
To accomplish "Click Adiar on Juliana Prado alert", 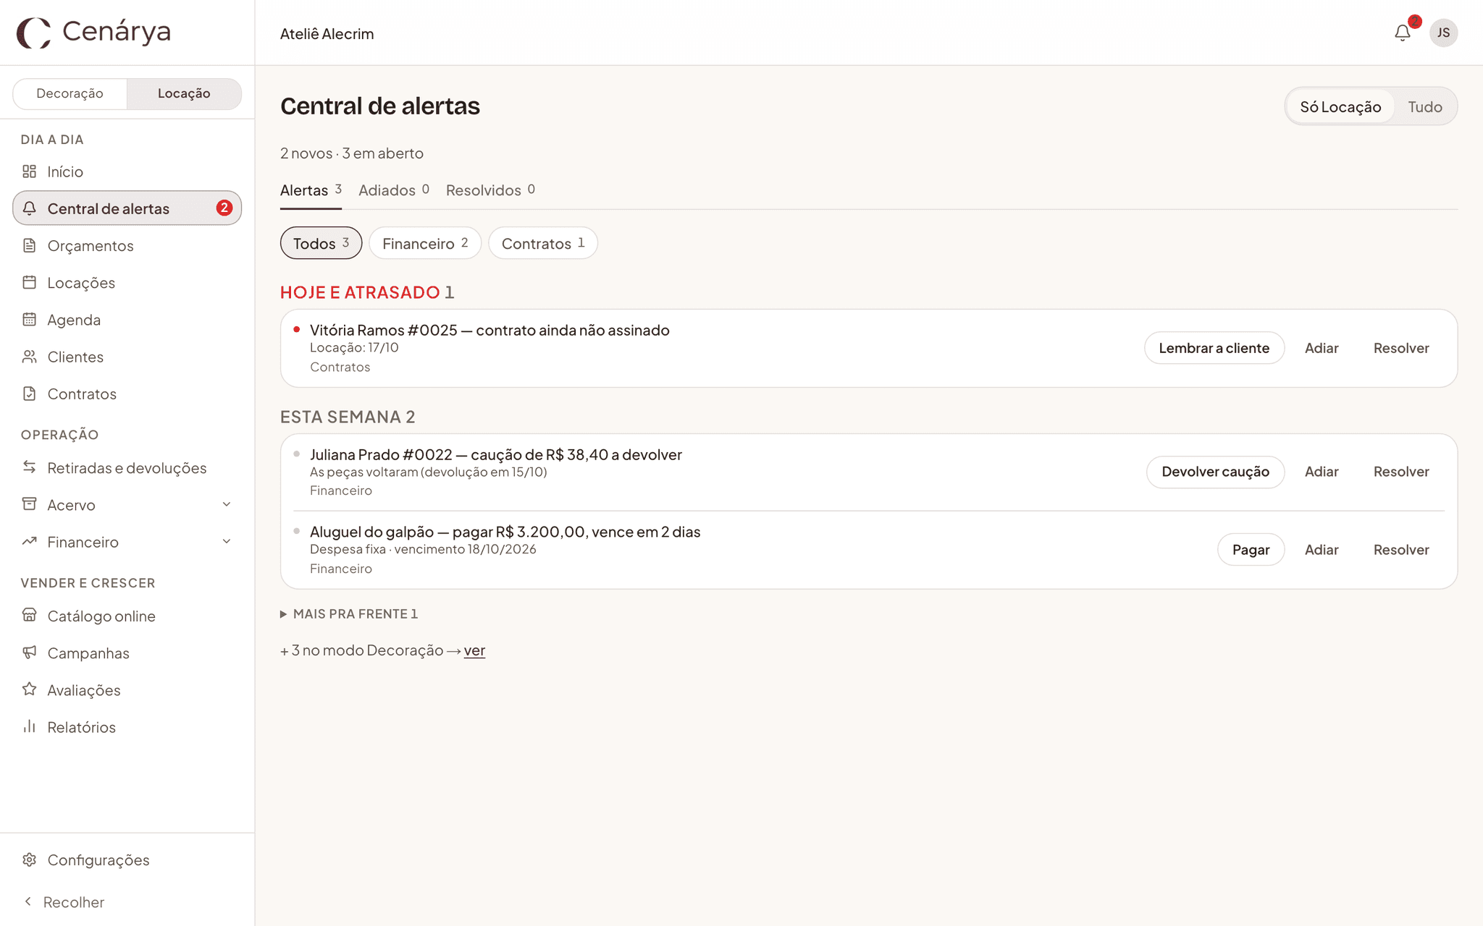I will [x=1322, y=472].
